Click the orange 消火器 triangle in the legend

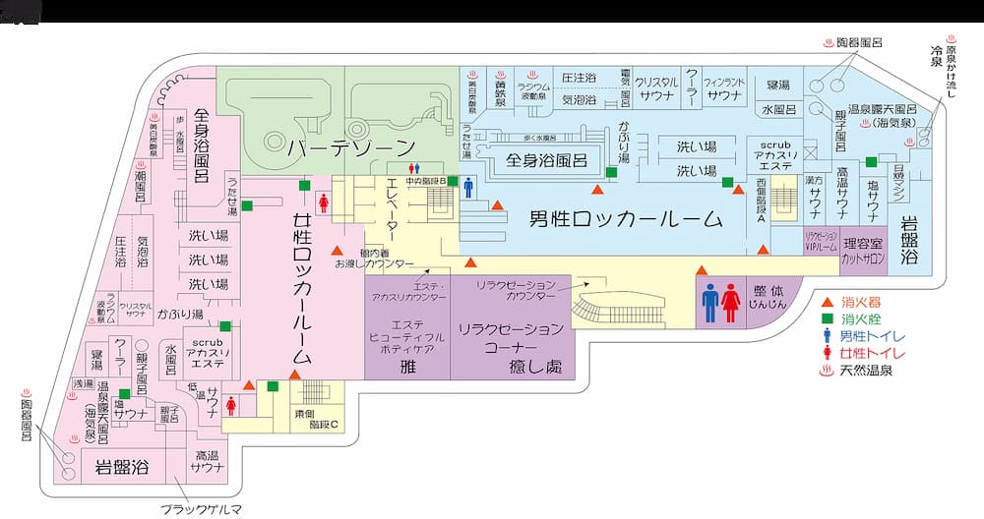828,302
